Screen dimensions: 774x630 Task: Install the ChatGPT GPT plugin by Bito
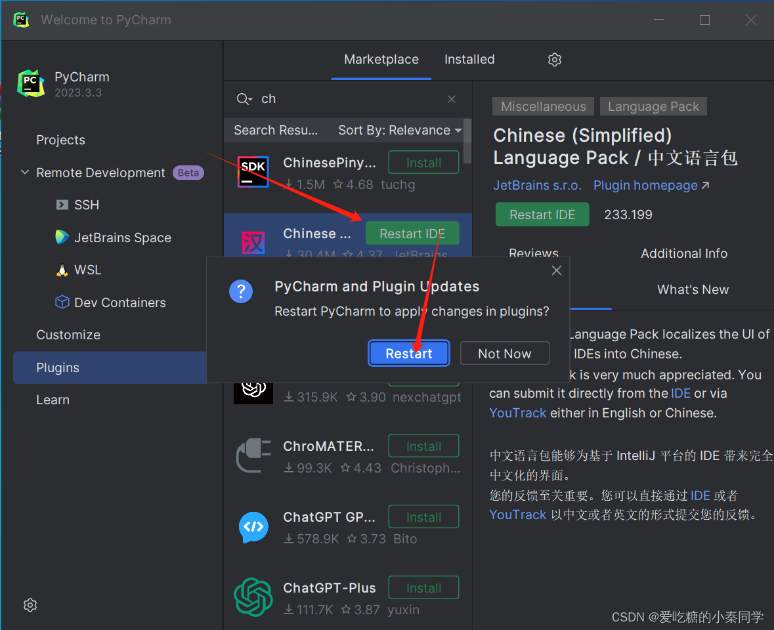pos(423,517)
